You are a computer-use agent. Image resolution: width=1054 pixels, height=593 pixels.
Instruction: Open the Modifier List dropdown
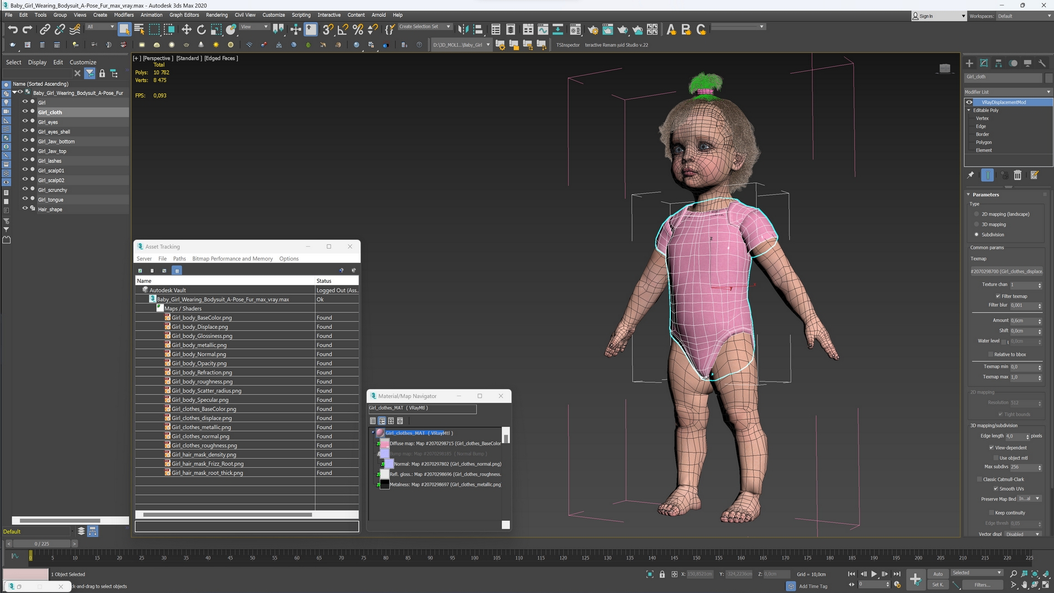click(x=1008, y=92)
